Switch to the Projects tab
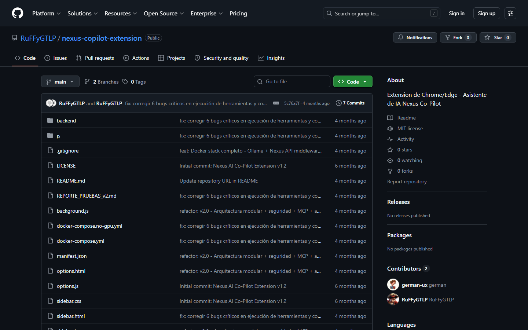 pos(172,58)
